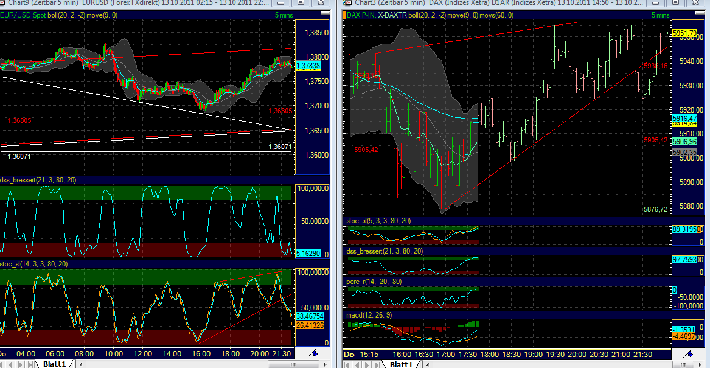Select Blatt1 tab in DAX window

(401, 364)
